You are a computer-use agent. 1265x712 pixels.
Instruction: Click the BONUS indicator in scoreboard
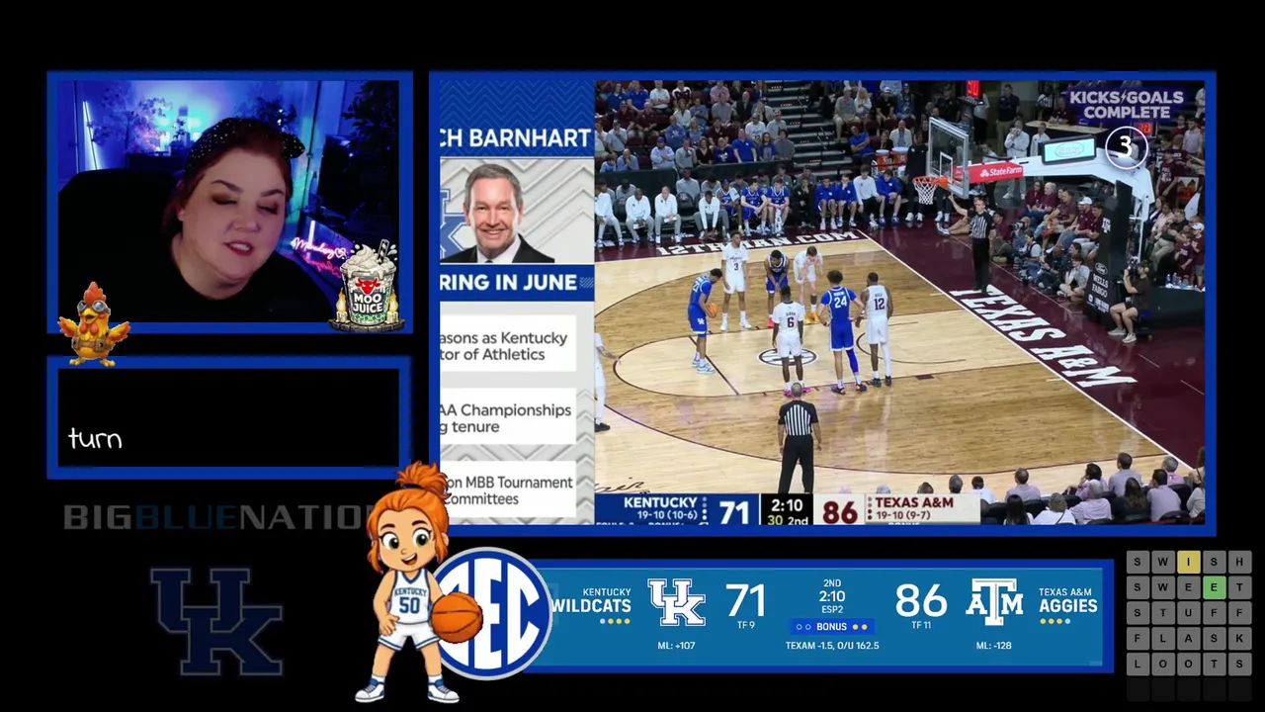tap(832, 627)
